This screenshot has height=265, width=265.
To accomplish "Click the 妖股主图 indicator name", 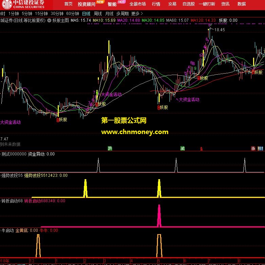I will tap(60, 20).
